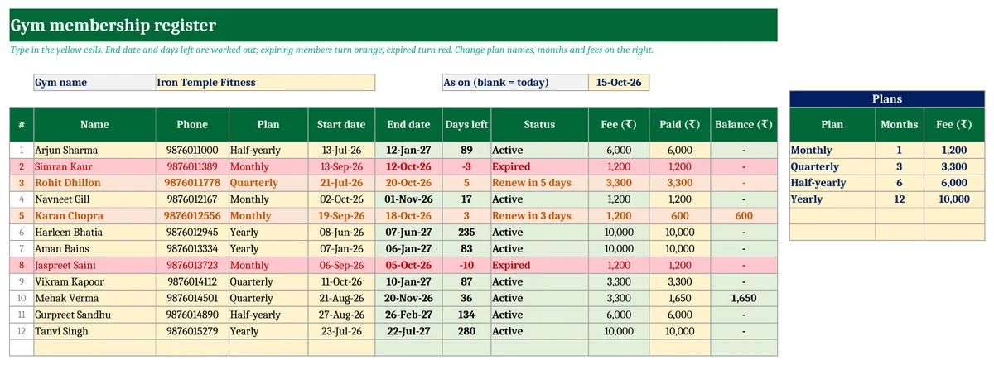Viewport: 994px width, 365px height.
Task: Select the Yearly plan fee '10,000' in Plans table
Action: point(954,199)
